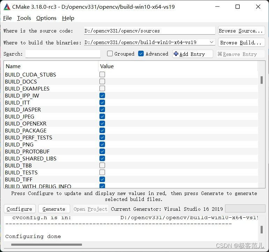Click the Add Entry button label
Viewport: 269px width, 252px height.
[x=192, y=54]
